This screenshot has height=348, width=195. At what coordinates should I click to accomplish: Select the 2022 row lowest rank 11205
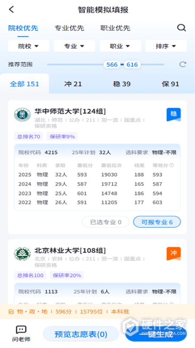coord(109,202)
